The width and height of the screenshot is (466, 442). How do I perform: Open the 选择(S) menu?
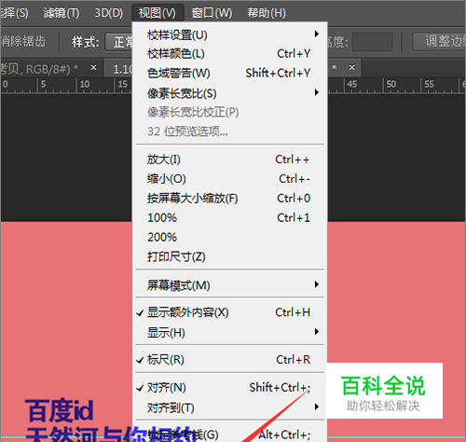click(x=14, y=13)
